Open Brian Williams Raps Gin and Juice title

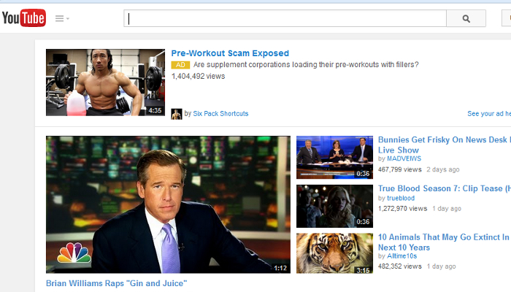pos(116,283)
